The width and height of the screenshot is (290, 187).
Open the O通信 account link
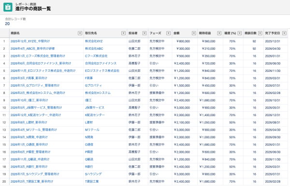[x=89, y=145]
